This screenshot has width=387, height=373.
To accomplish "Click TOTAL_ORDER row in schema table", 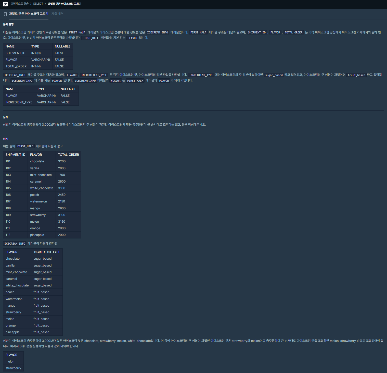I will 38,66.
